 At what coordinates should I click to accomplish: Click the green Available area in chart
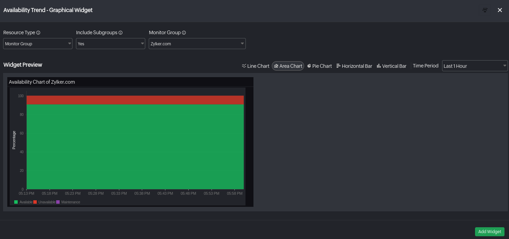pos(135,147)
